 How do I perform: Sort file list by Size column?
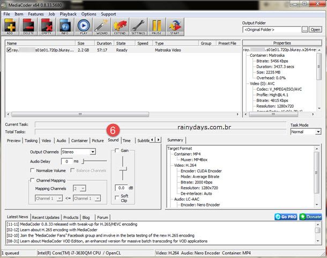(x=85, y=43)
